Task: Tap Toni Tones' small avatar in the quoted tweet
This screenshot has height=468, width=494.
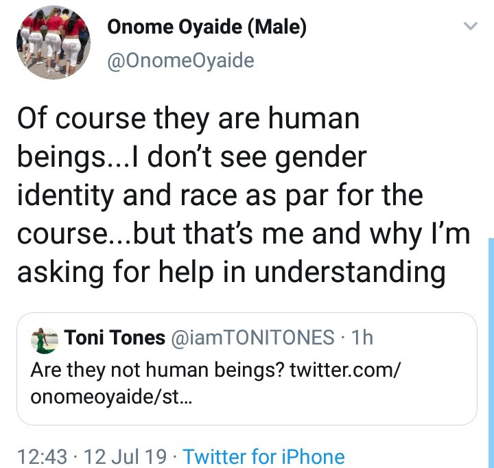Action: click(x=45, y=338)
